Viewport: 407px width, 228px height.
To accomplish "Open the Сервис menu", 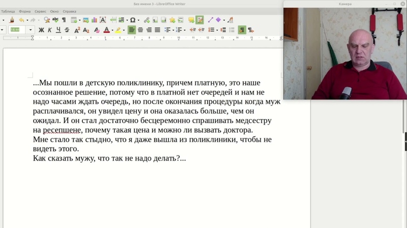I will tap(40, 11).
